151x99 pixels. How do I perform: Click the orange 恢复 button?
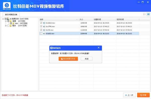143,95
